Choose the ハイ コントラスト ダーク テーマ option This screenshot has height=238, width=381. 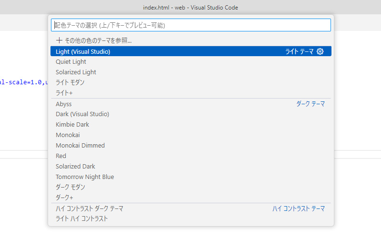(x=90, y=208)
